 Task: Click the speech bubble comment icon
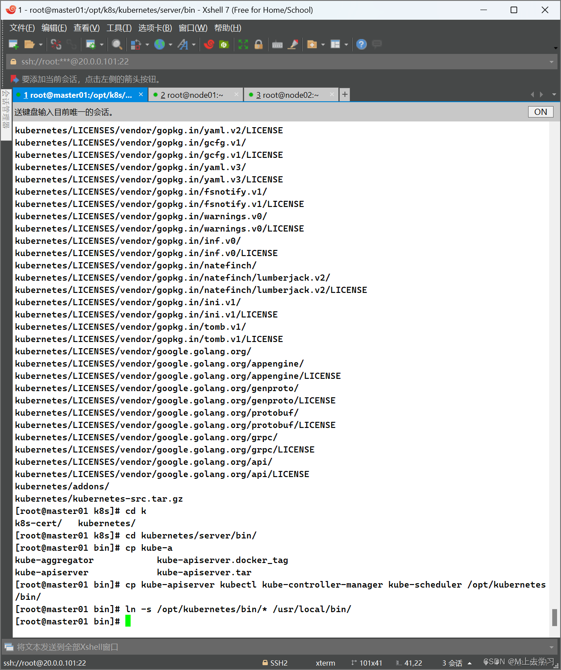pyautogui.click(x=377, y=44)
